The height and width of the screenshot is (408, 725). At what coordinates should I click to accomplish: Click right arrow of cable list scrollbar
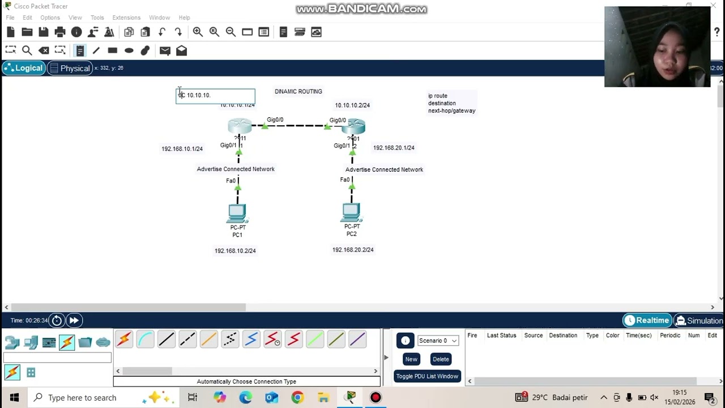376,371
